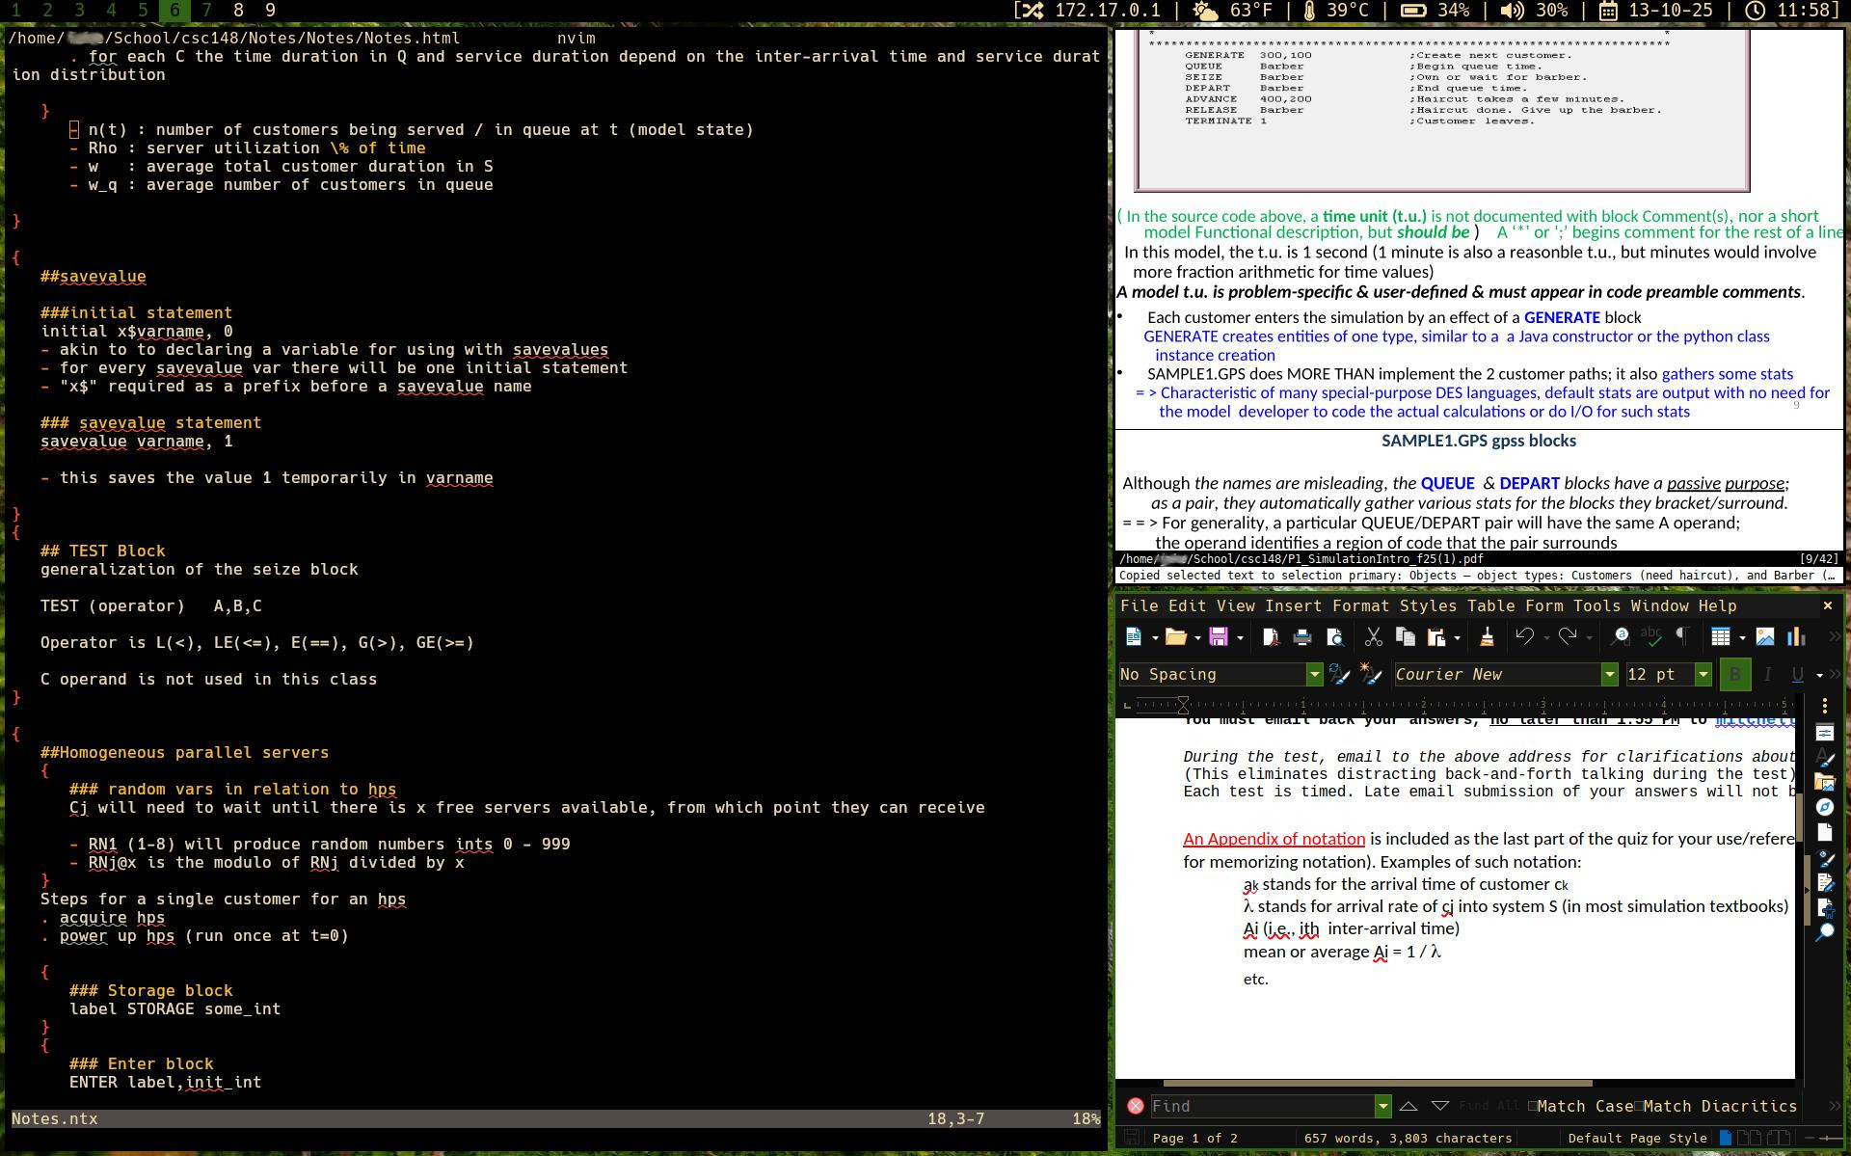The image size is (1851, 1156).
Task: Toggle Bold formatting button
Action: pyautogui.click(x=1735, y=675)
